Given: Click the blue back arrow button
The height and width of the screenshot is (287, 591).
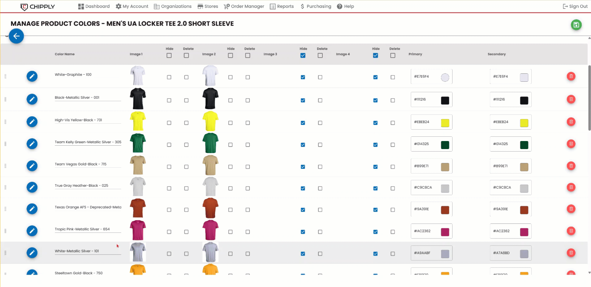Looking at the screenshot, I should point(16,36).
